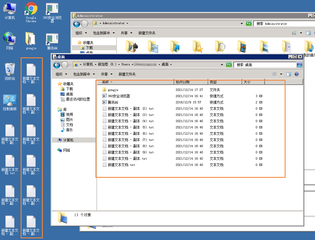Toggle the preview pane in 桌面 window
This screenshot has height=240, width=315.
(289, 74)
